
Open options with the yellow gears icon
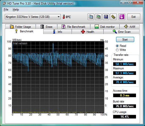pyautogui.click(x=113, y=17)
